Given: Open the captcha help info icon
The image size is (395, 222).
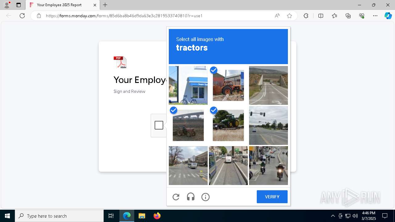Looking at the screenshot, I should tap(206, 197).
